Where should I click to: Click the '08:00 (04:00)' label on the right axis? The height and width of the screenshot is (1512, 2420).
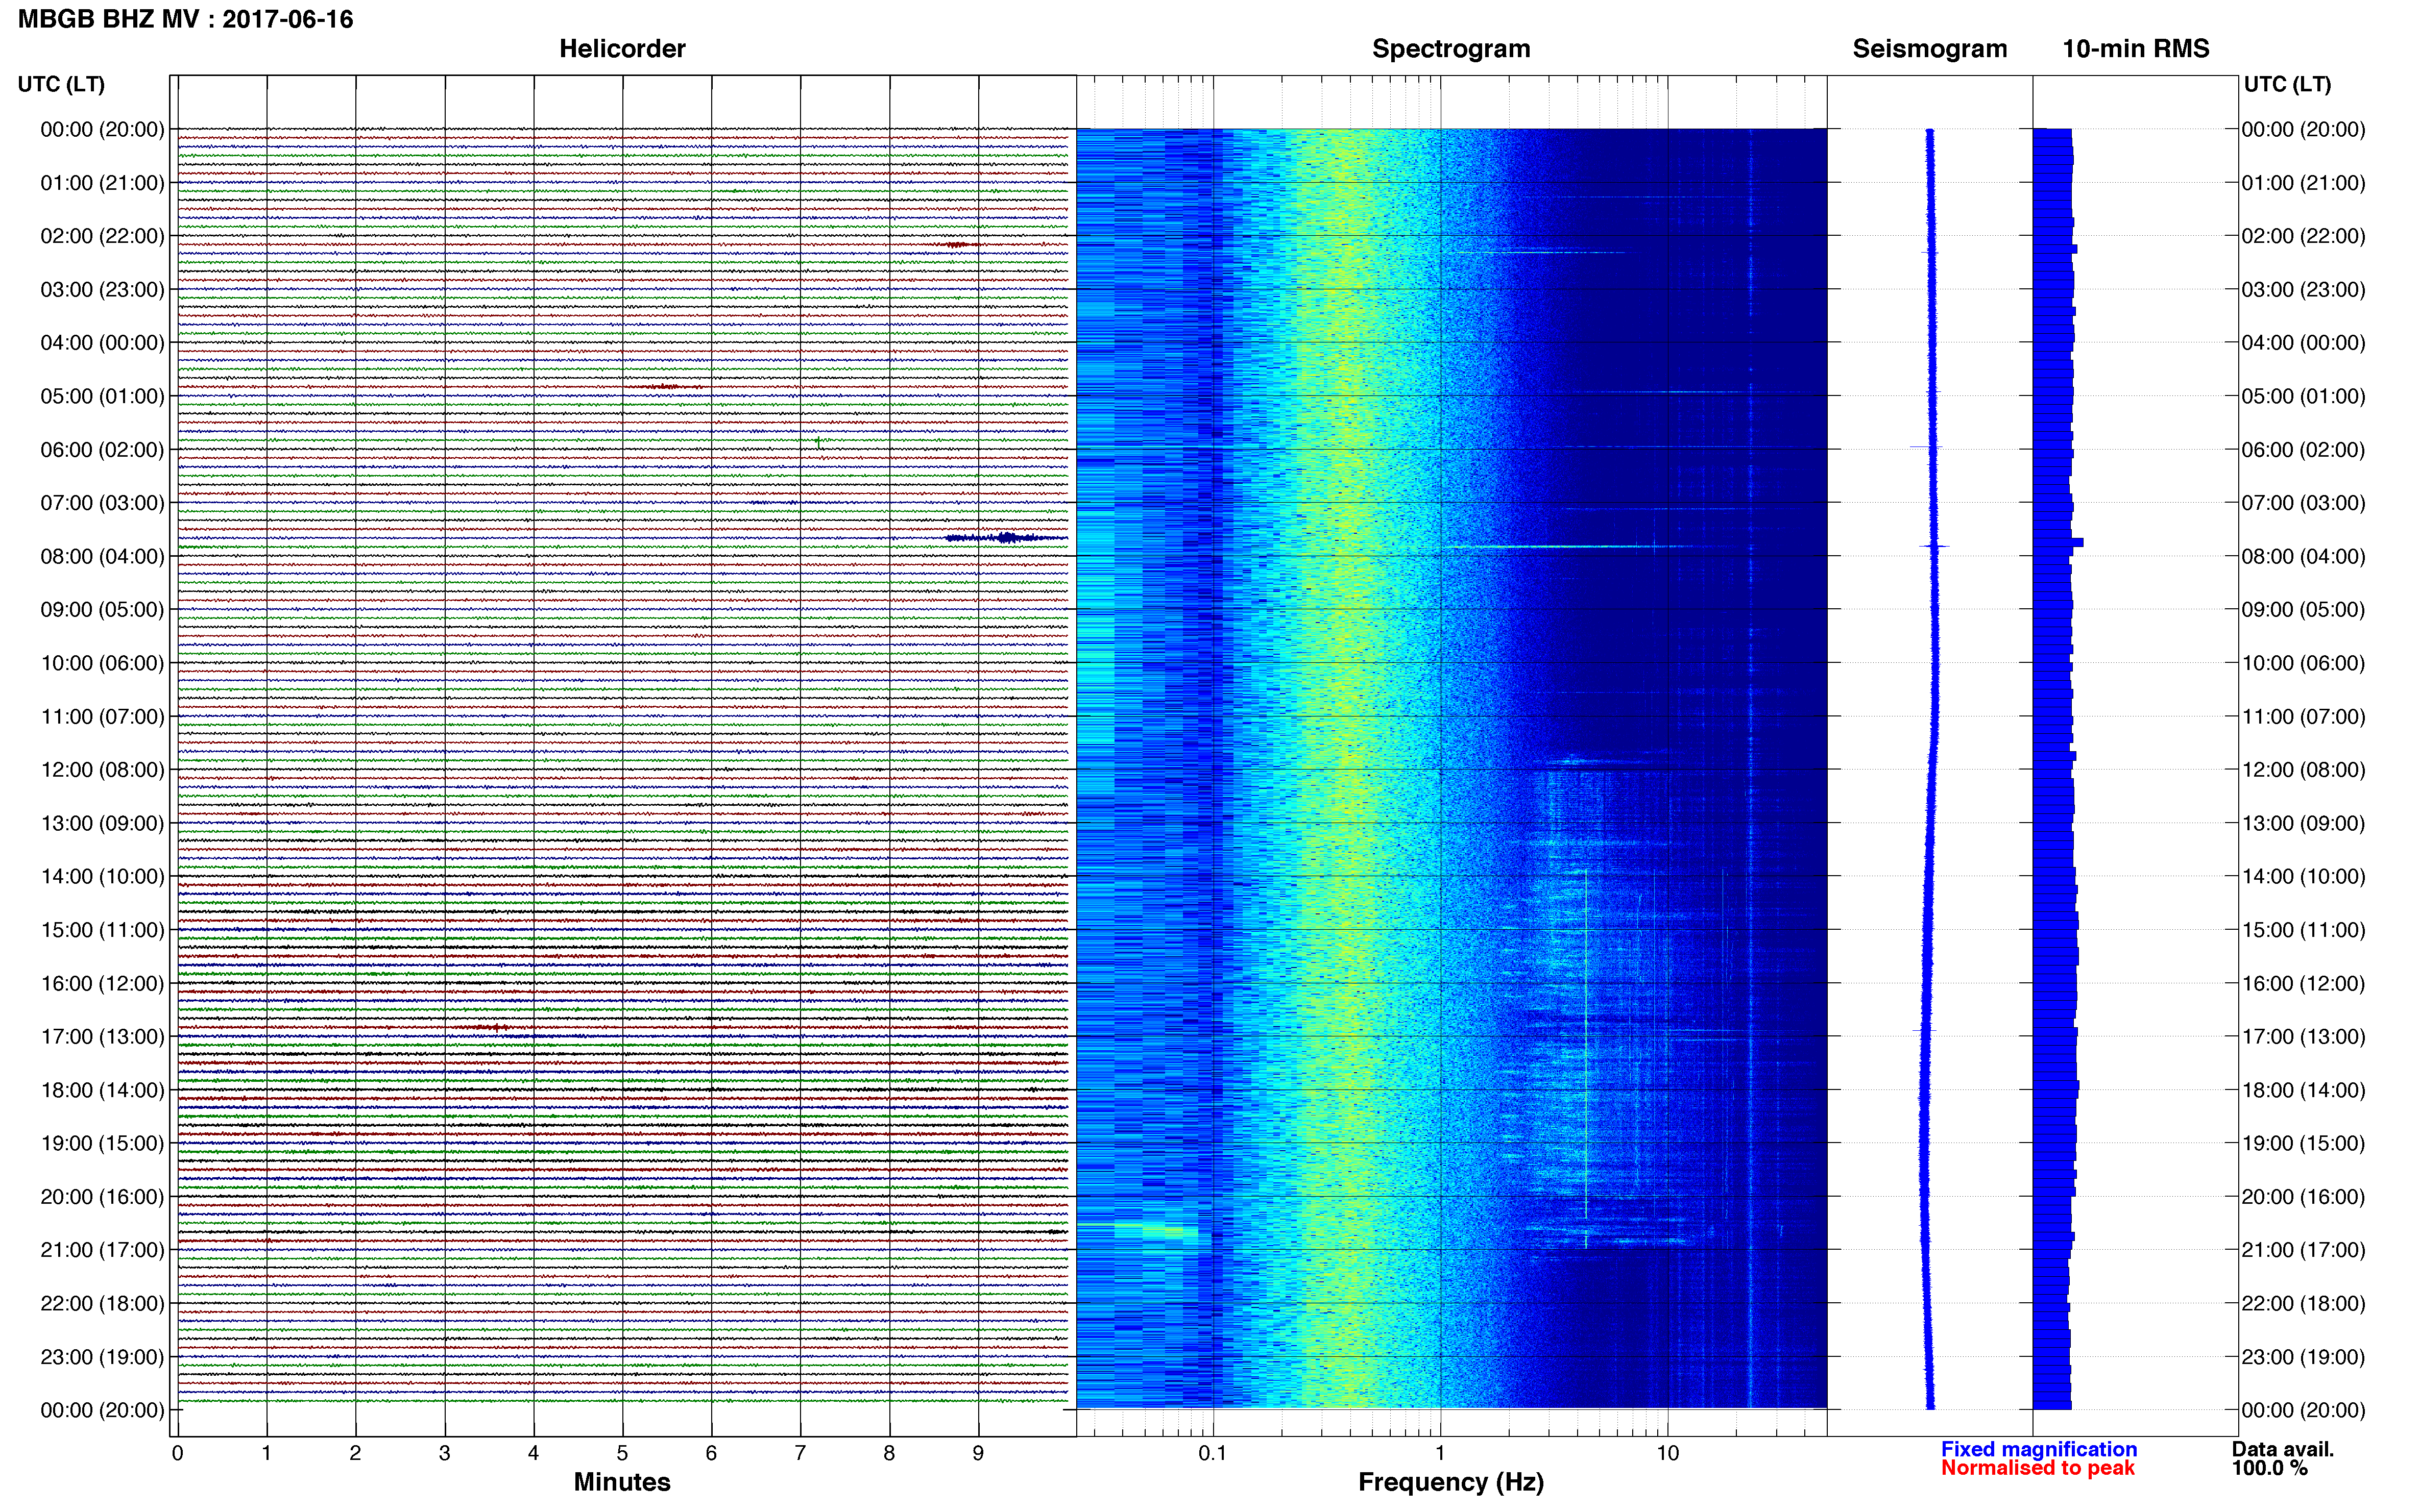click(x=2303, y=556)
